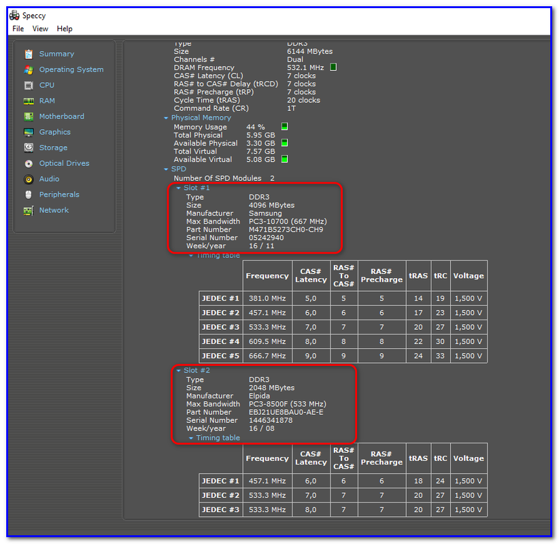Click the 2048 MBytes size in Slot #2
The image size is (559, 544).
click(x=271, y=388)
